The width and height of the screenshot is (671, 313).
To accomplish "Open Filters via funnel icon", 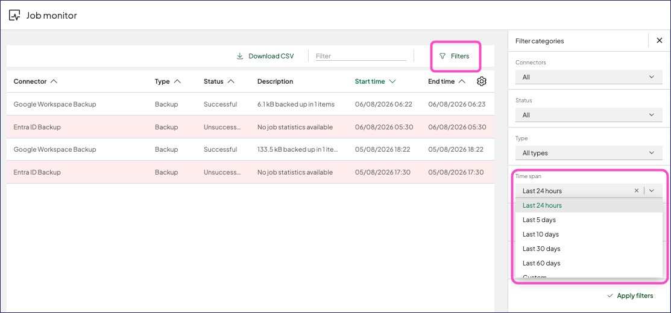I will (443, 56).
